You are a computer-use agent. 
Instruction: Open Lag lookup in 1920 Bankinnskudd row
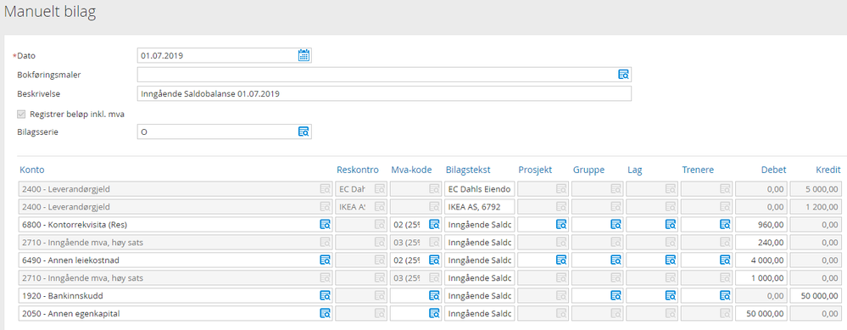point(670,295)
